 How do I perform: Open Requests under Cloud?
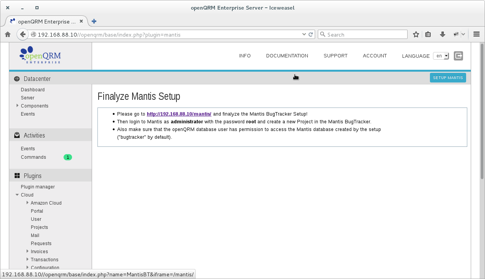coord(41,243)
